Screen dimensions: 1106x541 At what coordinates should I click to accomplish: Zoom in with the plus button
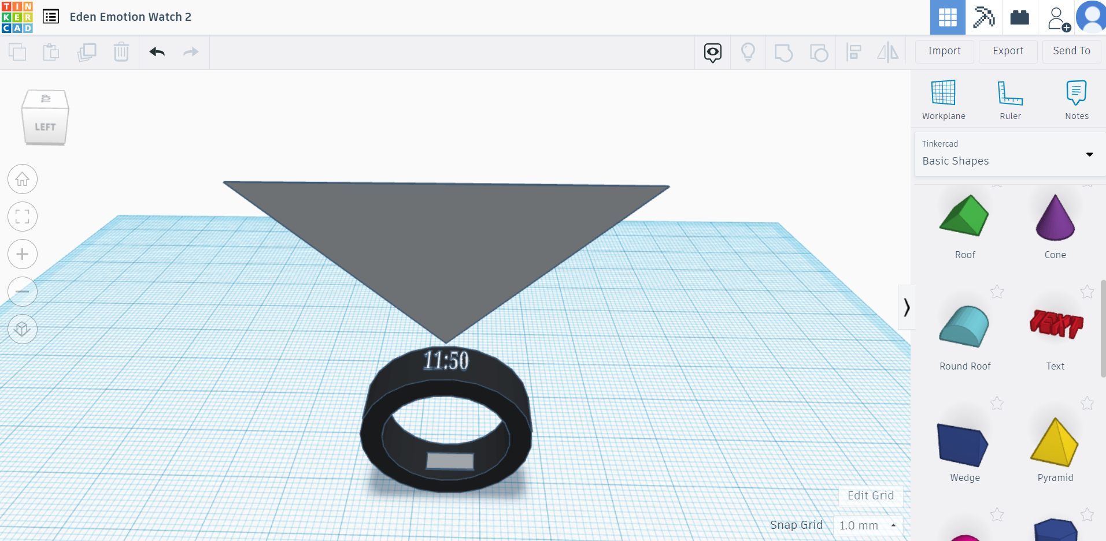[23, 254]
